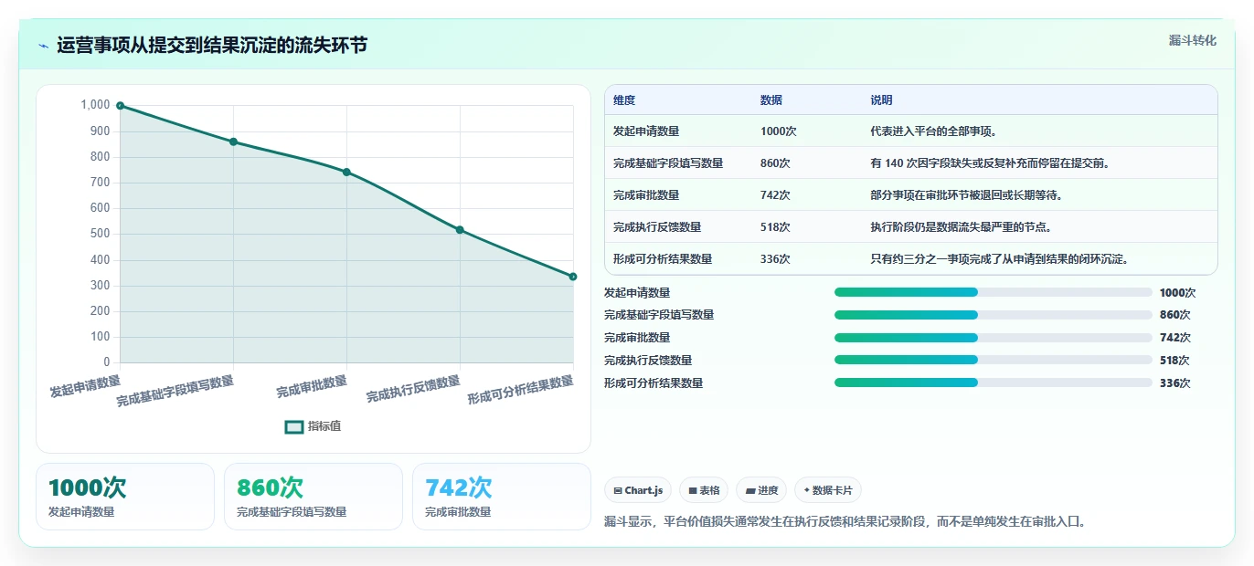Click the table note starting with 只有约三分之一事项
Viewport: 1254px width, 566px height.
click(999, 259)
